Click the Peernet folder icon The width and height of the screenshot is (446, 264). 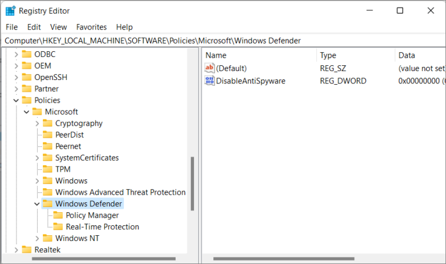48,146
